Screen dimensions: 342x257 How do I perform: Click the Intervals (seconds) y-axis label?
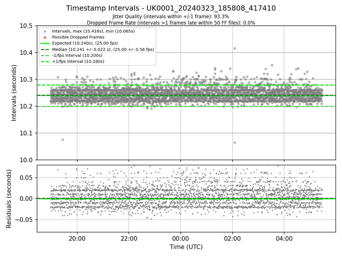pos(14,93)
